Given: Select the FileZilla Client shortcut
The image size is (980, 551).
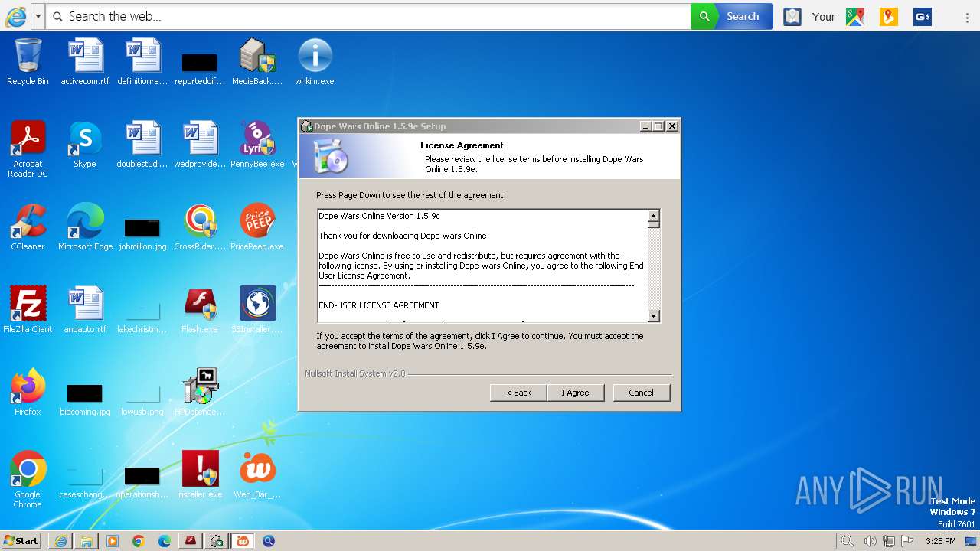Looking at the screenshot, I should pyautogui.click(x=28, y=309).
